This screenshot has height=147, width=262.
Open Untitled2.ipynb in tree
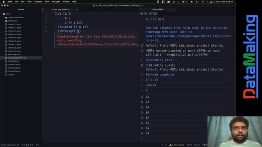(14, 68)
